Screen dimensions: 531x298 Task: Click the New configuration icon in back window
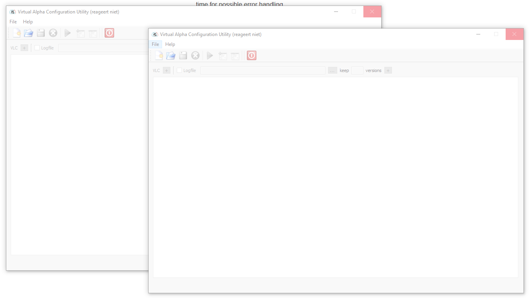(17, 33)
